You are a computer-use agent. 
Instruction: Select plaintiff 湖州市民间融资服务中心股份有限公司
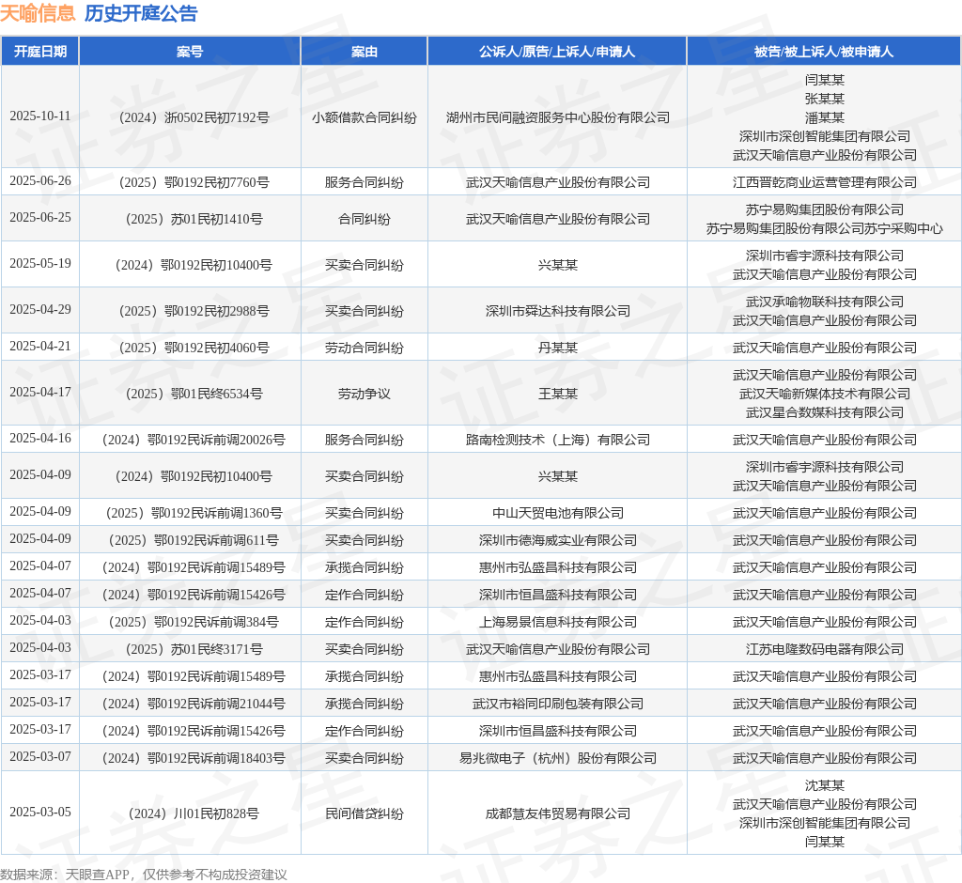click(x=558, y=117)
